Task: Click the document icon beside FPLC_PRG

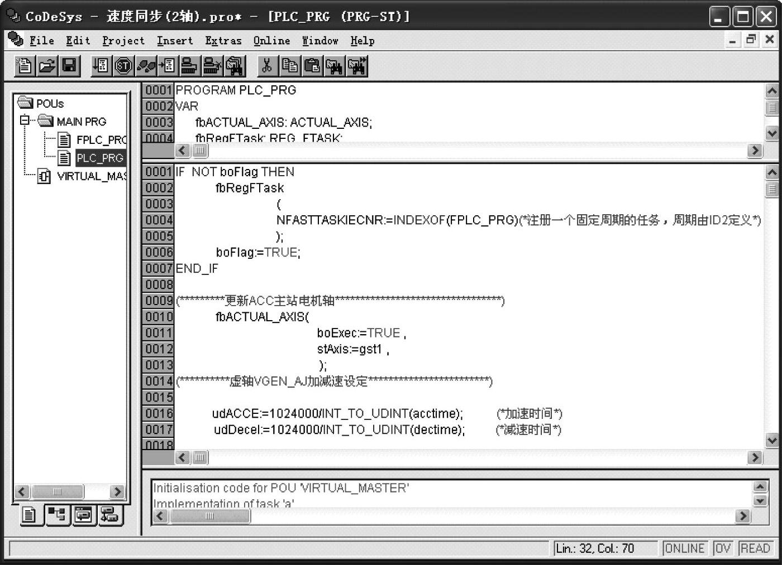Action: tap(64, 139)
